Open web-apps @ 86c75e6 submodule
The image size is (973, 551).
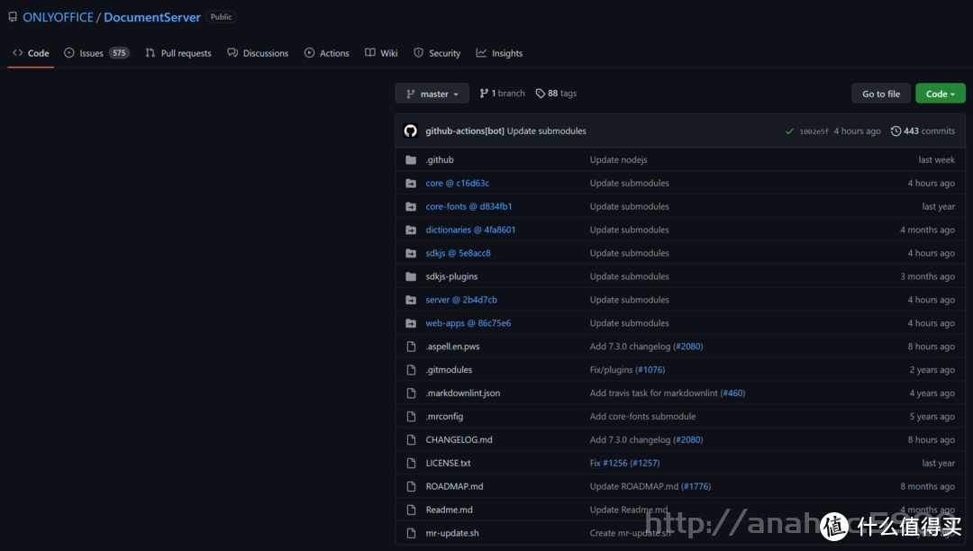point(468,323)
